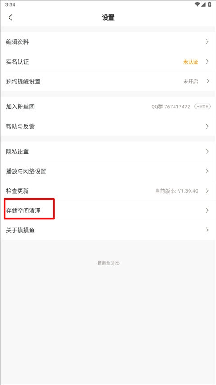The image size is (216, 385).
Task: Open the 加入粉丝团 entry
Action: [x=108, y=107]
